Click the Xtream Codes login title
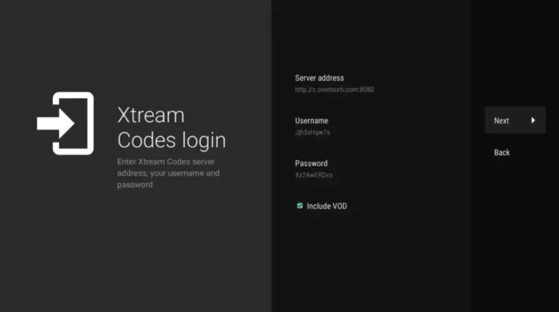 click(172, 127)
